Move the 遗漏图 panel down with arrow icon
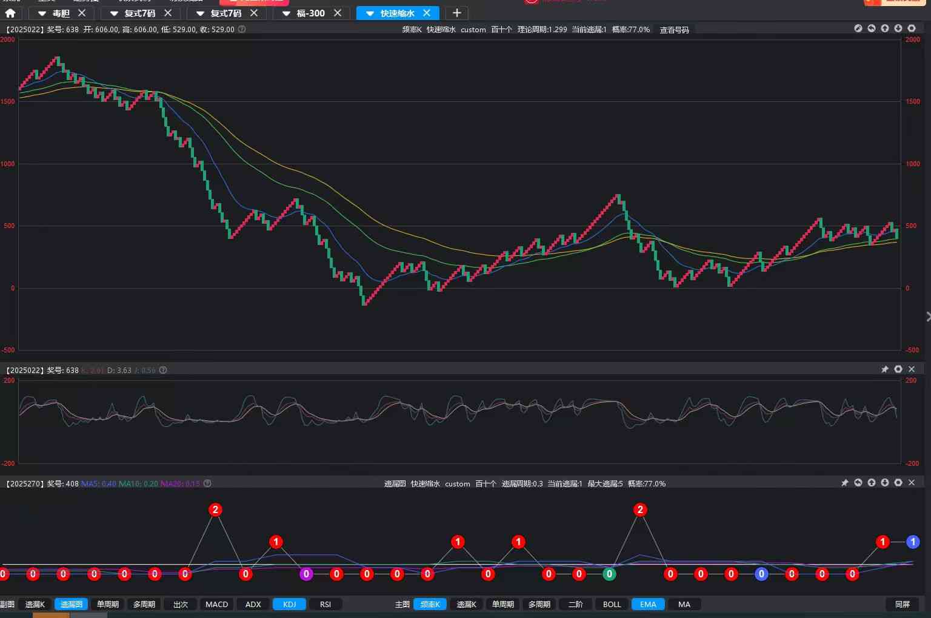 tap(885, 483)
